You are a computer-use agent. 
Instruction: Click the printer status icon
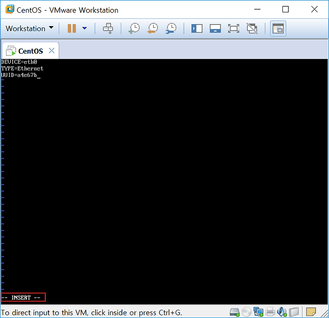coord(270,312)
